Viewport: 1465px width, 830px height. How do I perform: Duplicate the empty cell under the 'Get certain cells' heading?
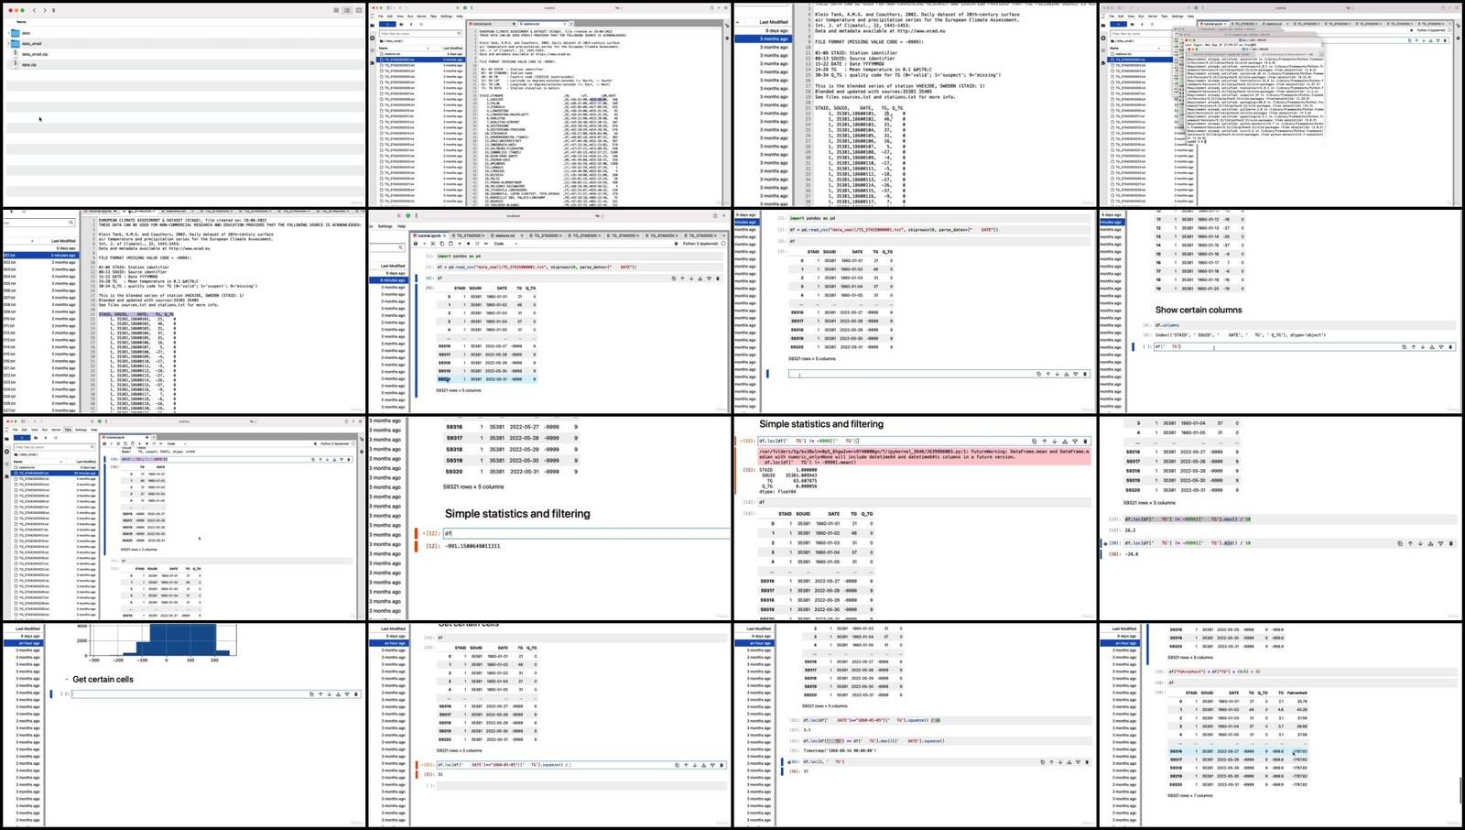(x=311, y=693)
